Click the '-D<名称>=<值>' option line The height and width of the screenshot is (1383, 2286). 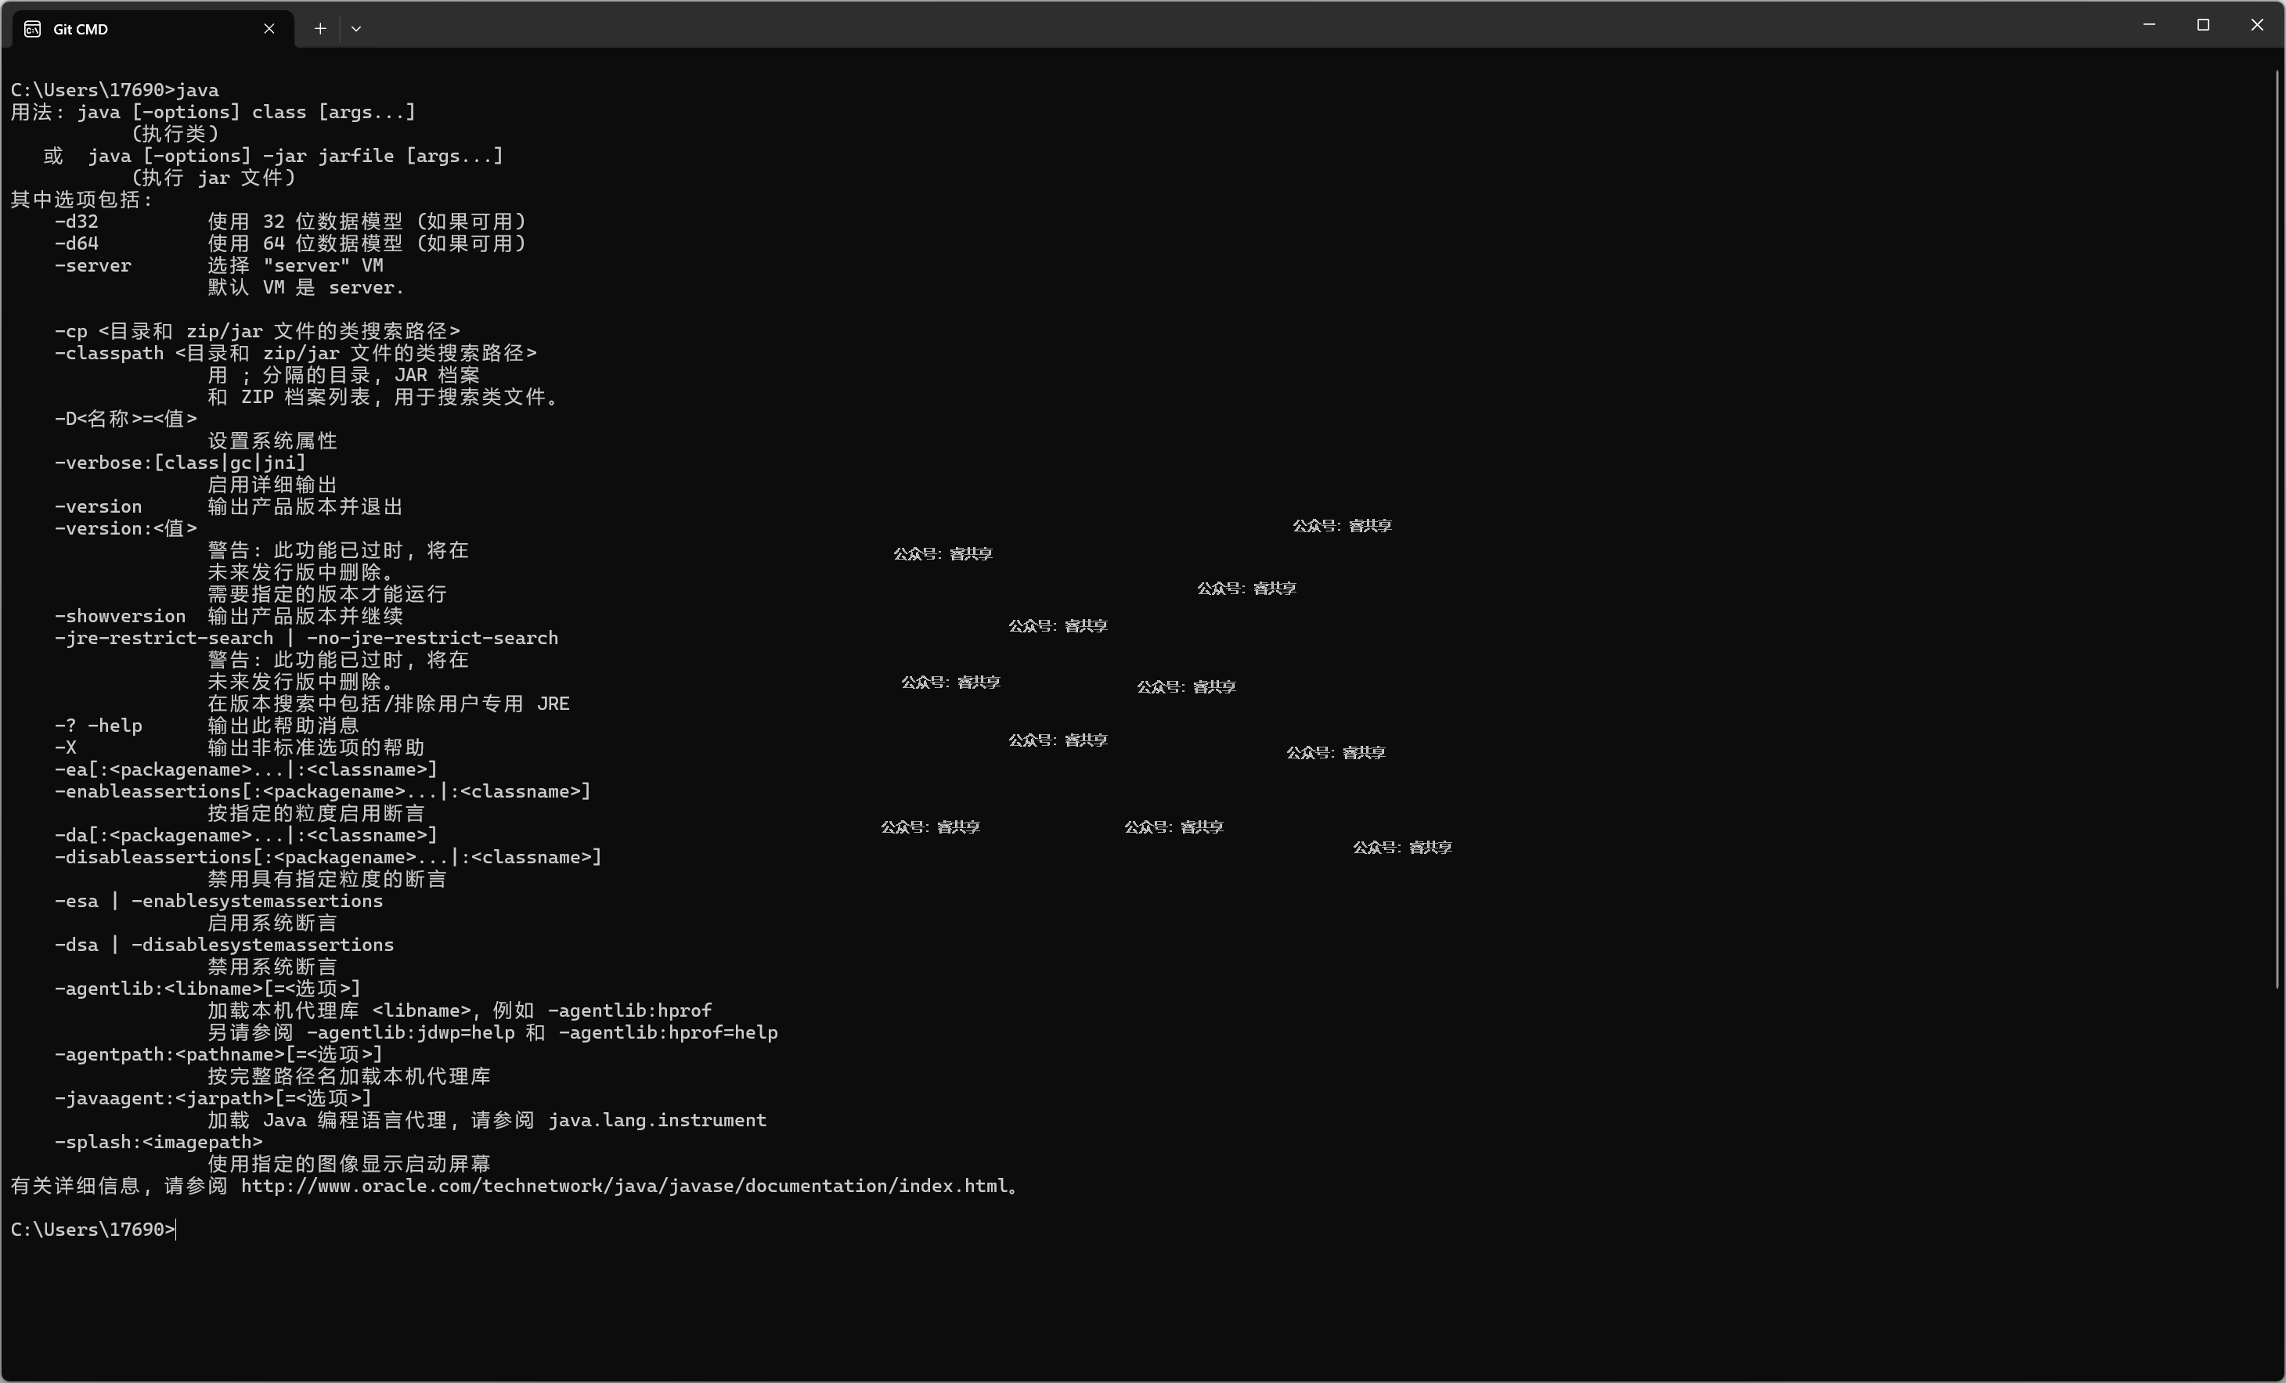(125, 420)
